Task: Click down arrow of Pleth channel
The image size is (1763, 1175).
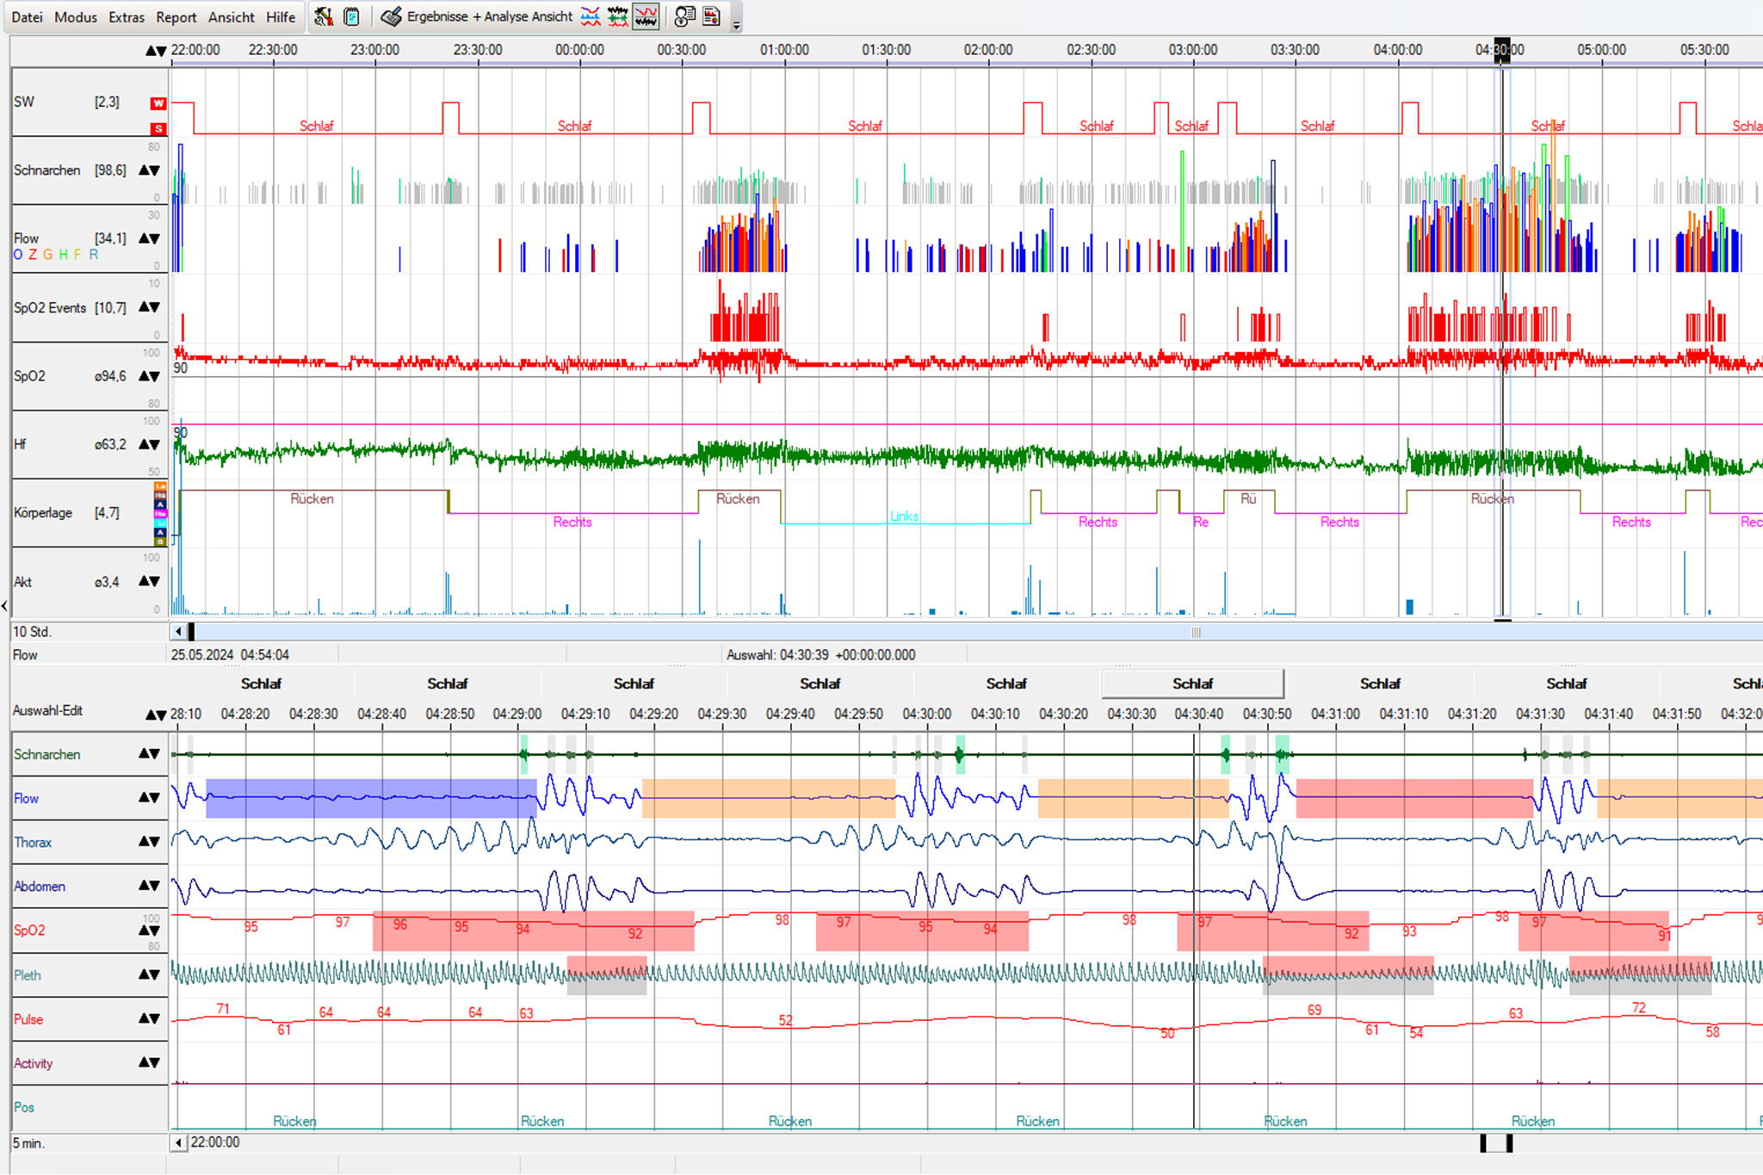Action: point(155,974)
